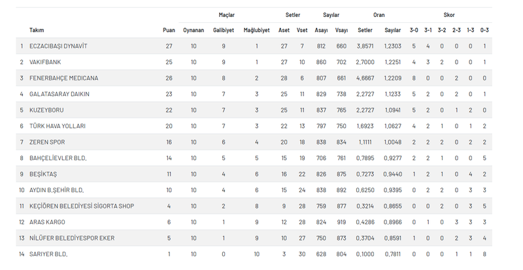Sort by the Galibiyet column header

coord(224,31)
